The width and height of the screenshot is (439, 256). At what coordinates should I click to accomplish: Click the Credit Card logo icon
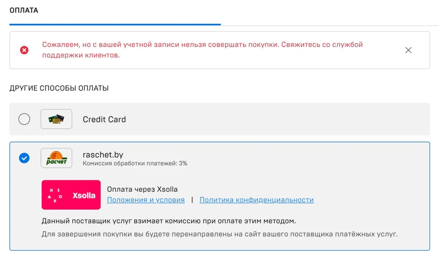(56, 119)
